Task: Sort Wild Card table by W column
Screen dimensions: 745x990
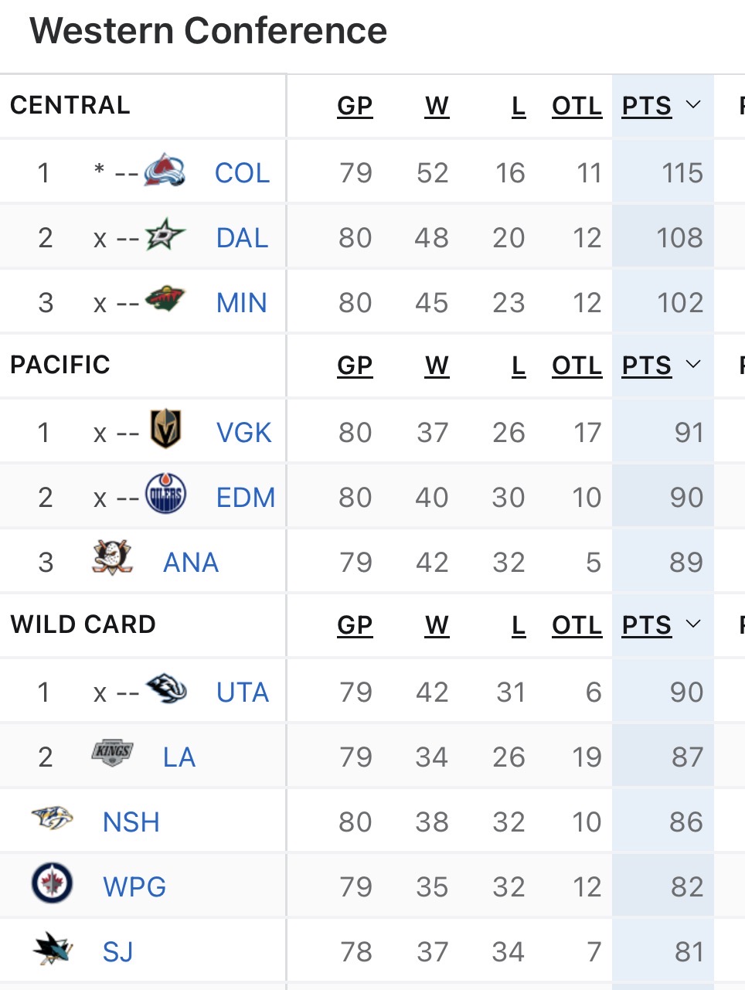Action: click(x=437, y=625)
